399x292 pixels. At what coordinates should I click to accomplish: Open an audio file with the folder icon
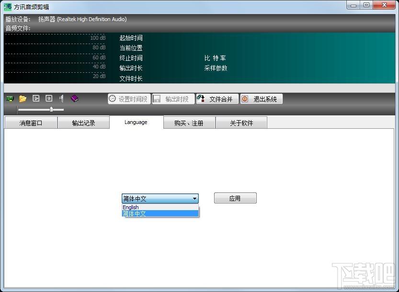click(23, 99)
